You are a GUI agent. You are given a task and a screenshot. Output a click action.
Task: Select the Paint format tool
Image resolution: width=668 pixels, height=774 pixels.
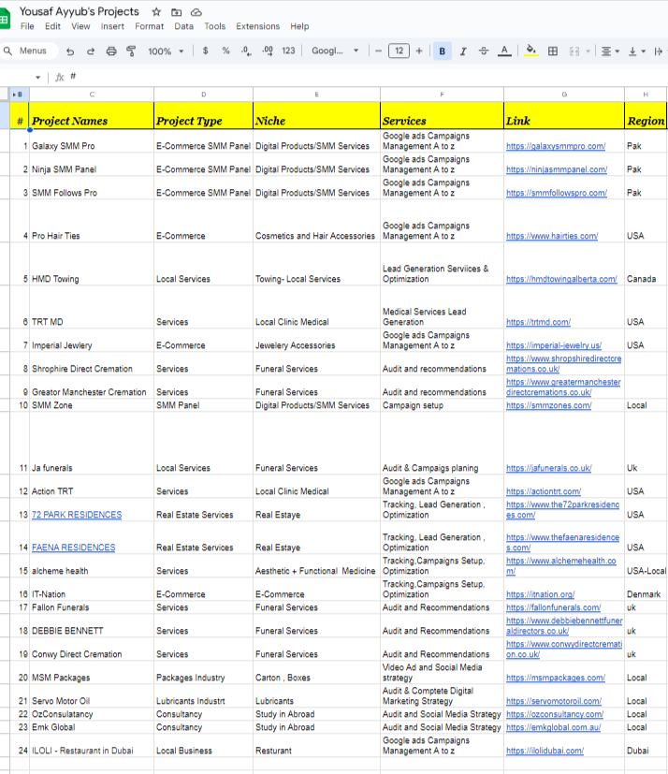[131, 51]
